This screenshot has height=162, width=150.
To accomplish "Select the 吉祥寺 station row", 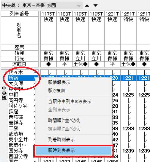I will point(22,123).
